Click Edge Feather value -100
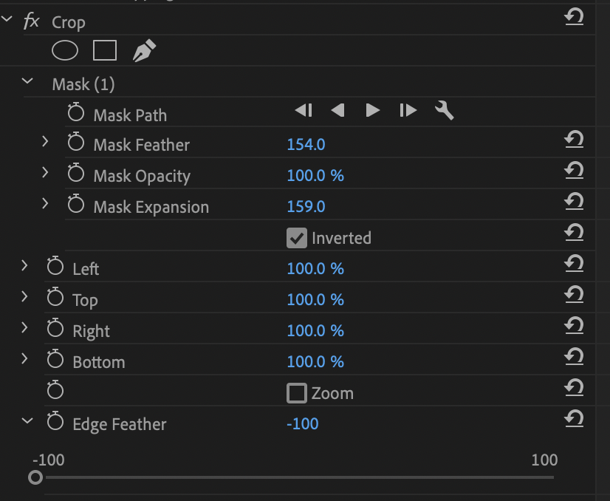This screenshot has width=610, height=501. [303, 423]
